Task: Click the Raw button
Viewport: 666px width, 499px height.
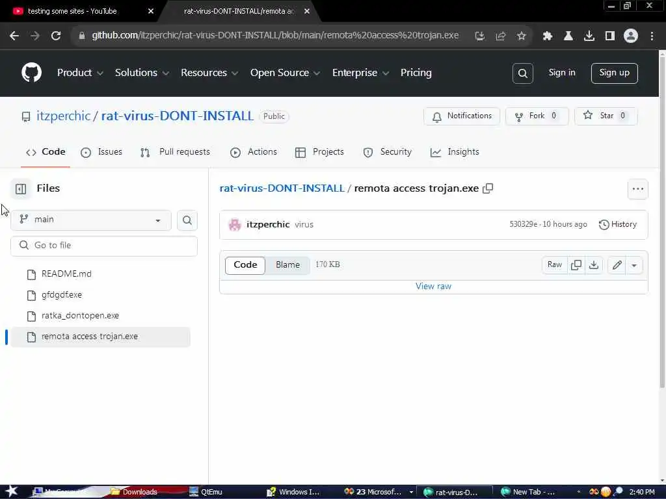Action: tap(555, 265)
